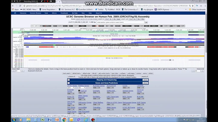This screenshot has height=122, width=218.
Task: Open the Genomes menu
Action: [x=23, y=13]
